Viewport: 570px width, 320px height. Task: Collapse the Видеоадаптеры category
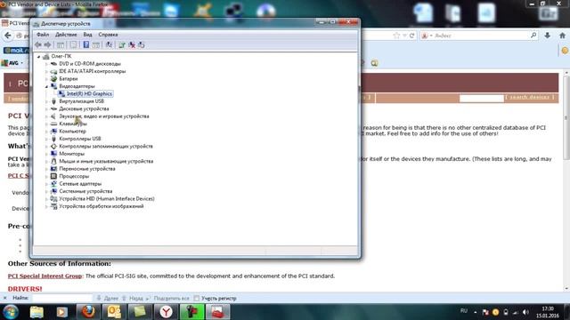46,86
